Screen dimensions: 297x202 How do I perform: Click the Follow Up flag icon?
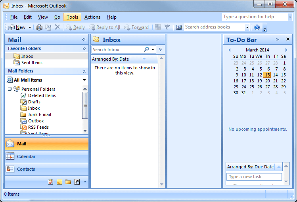167,27
